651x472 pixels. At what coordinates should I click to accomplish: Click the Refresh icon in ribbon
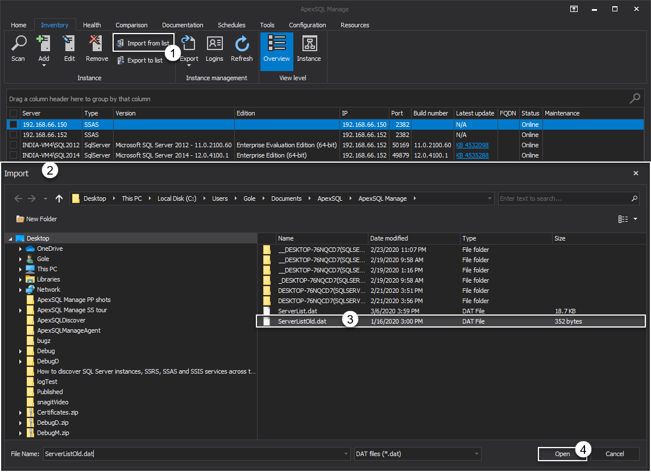pos(242,44)
